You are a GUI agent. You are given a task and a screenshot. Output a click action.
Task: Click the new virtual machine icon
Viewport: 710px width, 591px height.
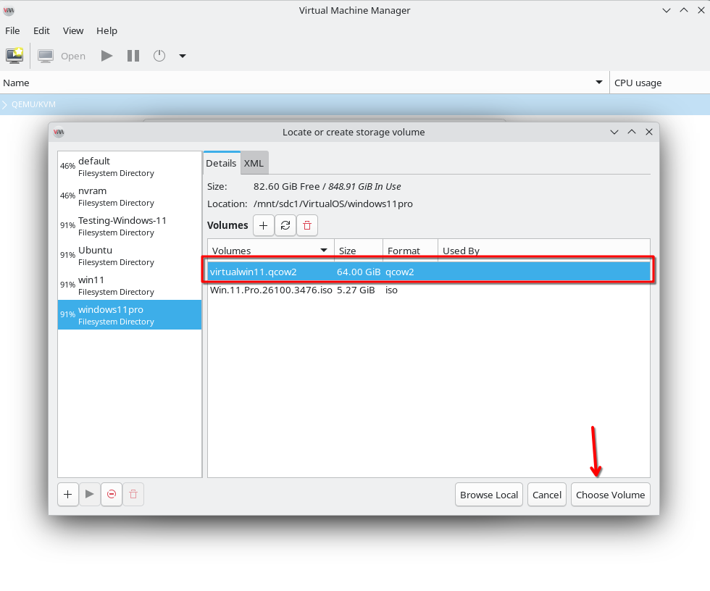tap(14, 56)
